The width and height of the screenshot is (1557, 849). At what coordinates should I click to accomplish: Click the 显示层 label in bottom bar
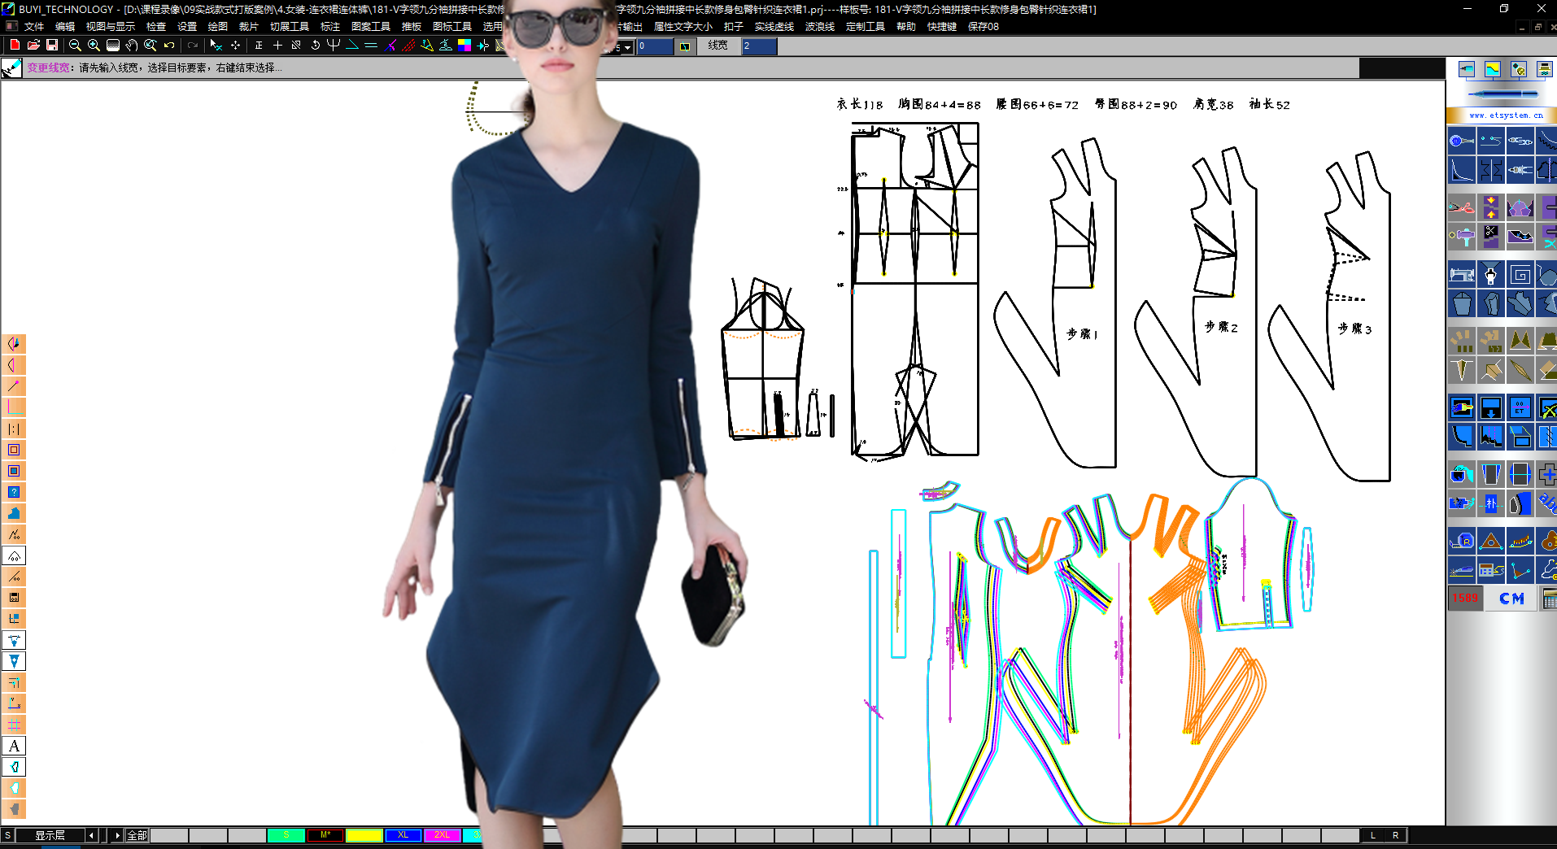[x=50, y=835]
